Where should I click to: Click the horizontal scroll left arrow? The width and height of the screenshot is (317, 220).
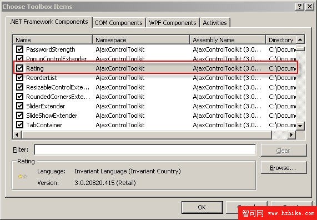coord(17,134)
